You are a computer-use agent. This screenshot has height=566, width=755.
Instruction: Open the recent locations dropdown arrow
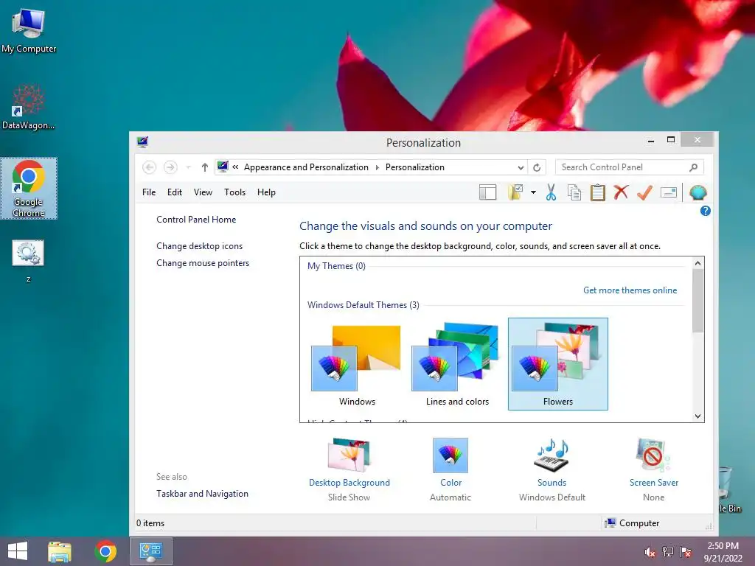[x=188, y=167]
